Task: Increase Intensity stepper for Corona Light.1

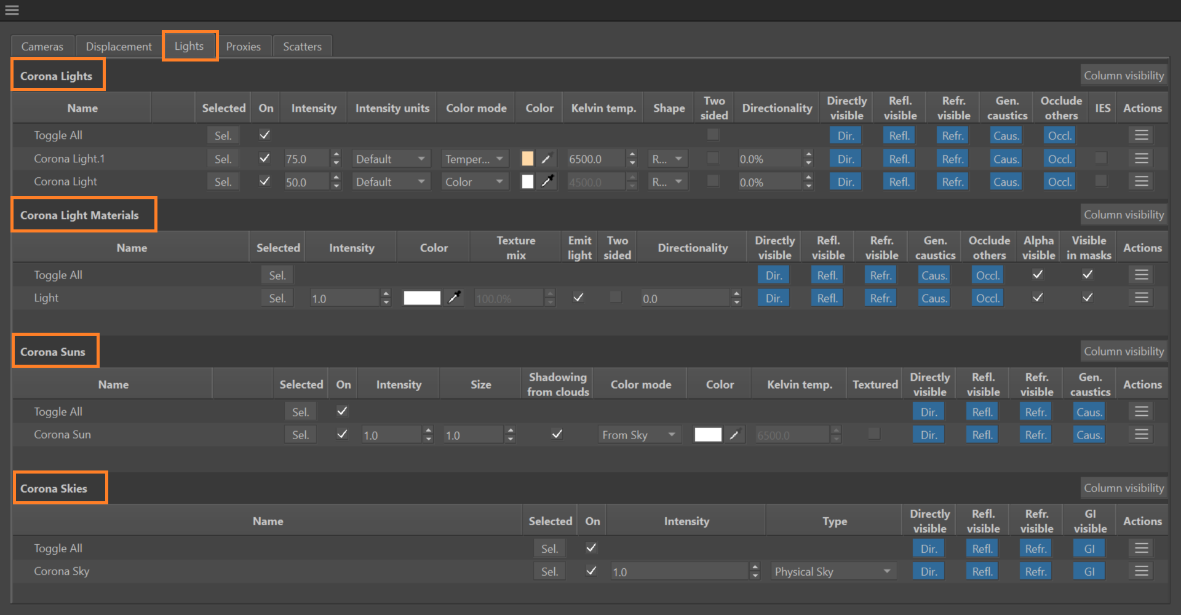Action: point(336,154)
